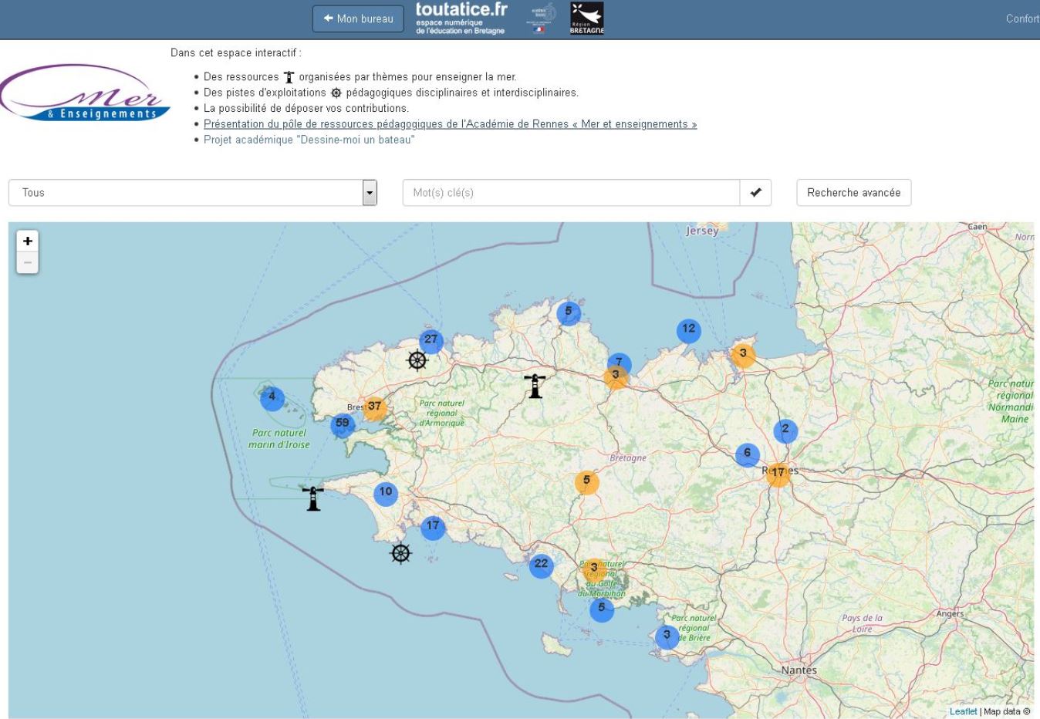Click into the Mot(s) clé(s) input field
The image size is (1040, 719).
tap(571, 193)
